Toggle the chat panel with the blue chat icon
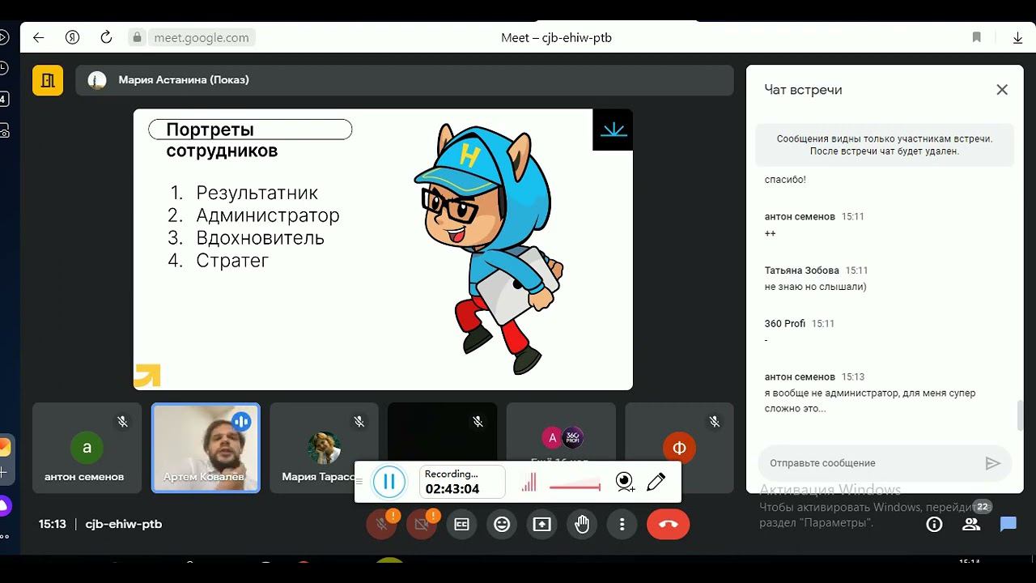Image resolution: width=1036 pixels, height=583 pixels. point(1008,524)
